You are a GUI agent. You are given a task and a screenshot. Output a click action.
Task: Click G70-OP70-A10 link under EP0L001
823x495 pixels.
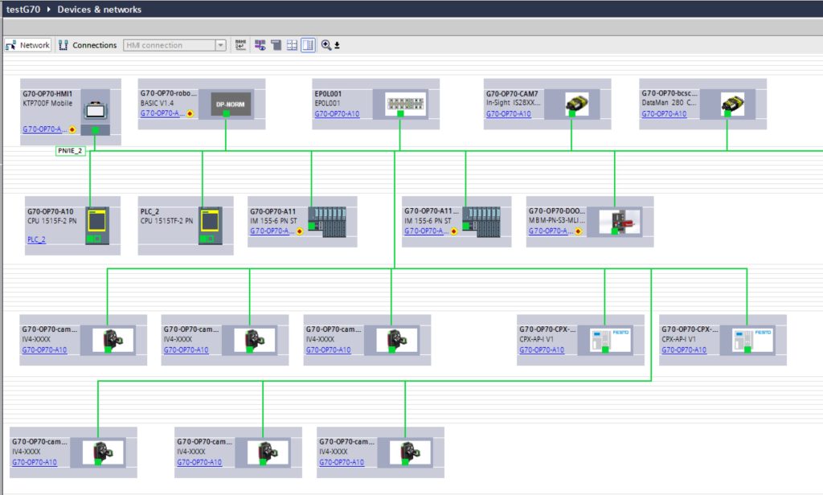(337, 114)
